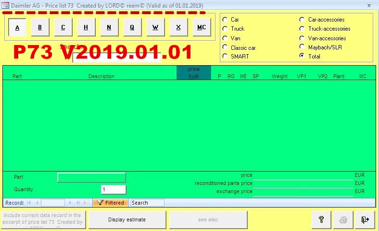Go to next record arrow

(x=70, y=203)
